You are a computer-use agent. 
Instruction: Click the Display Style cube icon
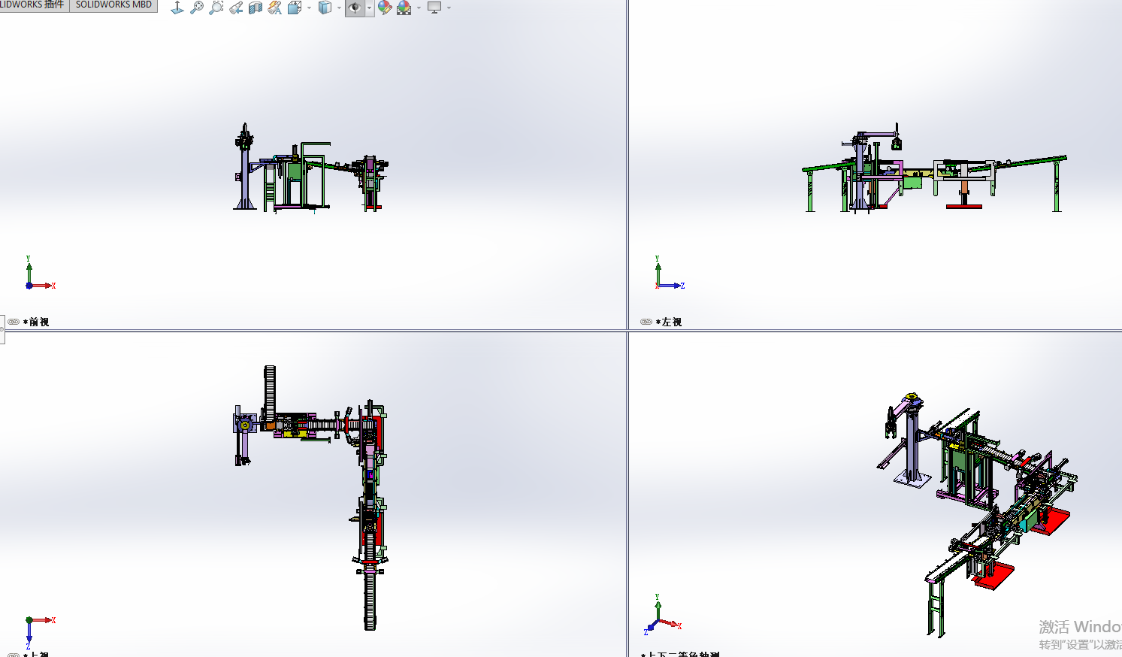[325, 8]
